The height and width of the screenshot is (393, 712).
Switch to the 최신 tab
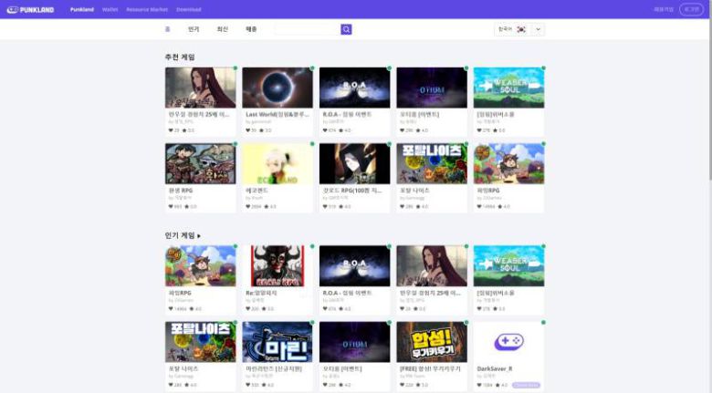[x=222, y=29]
